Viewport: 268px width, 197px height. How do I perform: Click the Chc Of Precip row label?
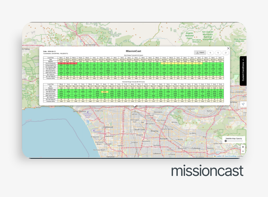[x=50, y=63]
